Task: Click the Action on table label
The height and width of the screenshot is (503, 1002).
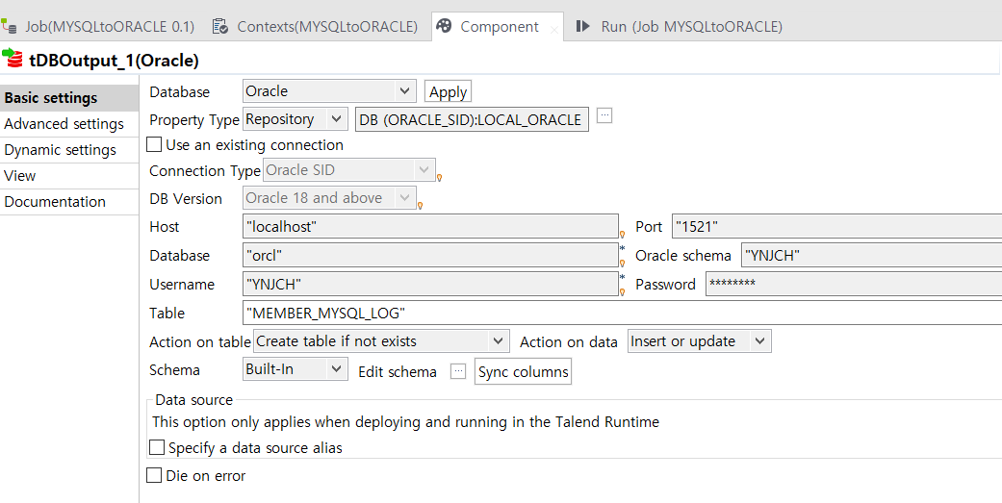Action: (x=200, y=342)
